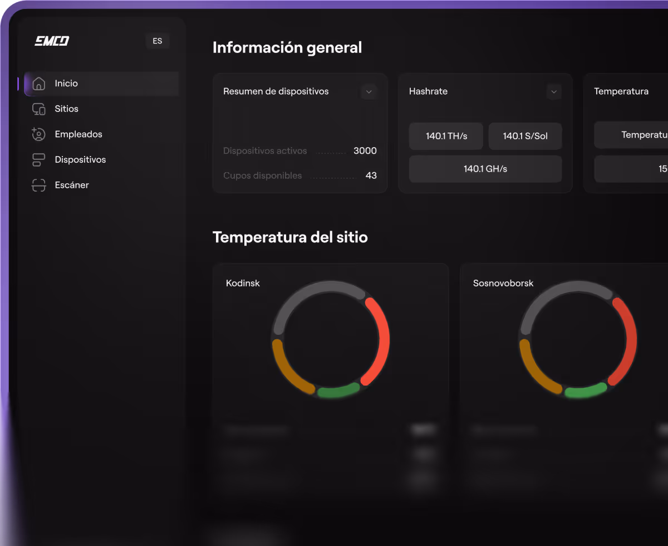668x546 pixels.
Task: Open the ES language selector
Action: tap(158, 41)
